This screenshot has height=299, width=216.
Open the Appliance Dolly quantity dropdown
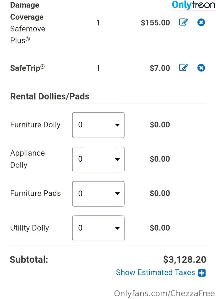pyautogui.click(x=98, y=159)
